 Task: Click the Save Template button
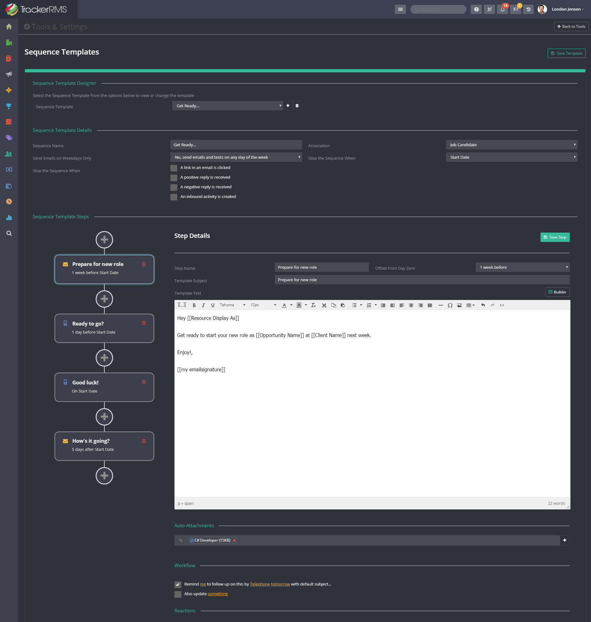(x=566, y=53)
